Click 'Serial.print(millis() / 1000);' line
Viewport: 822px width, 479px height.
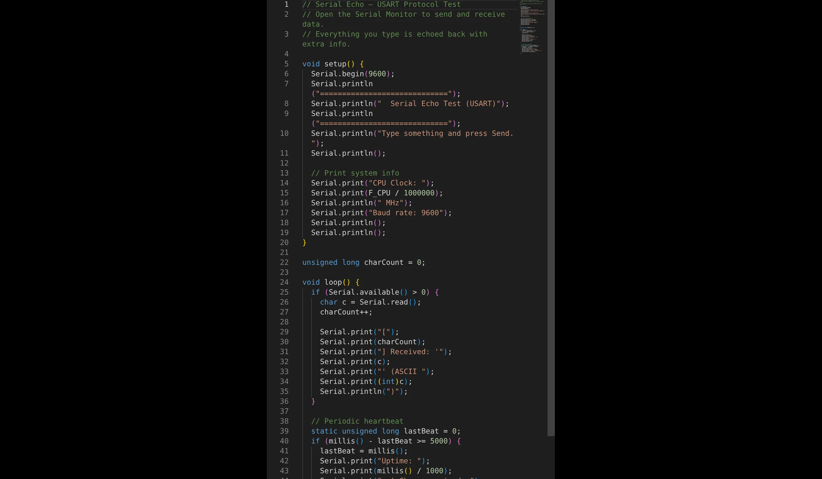[386, 471]
